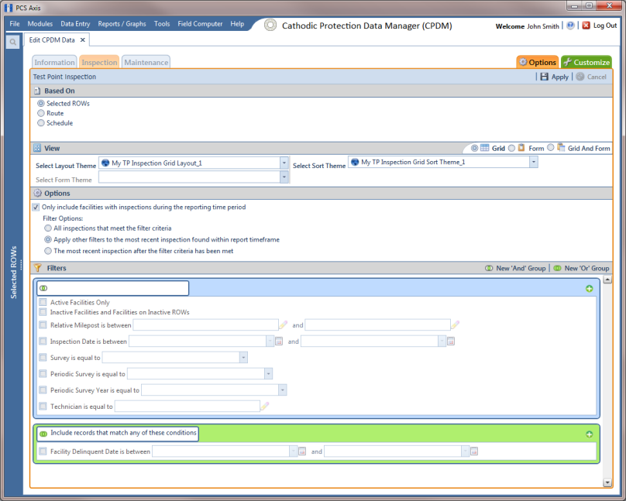Click Technician pencil edit icon

tap(265, 406)
